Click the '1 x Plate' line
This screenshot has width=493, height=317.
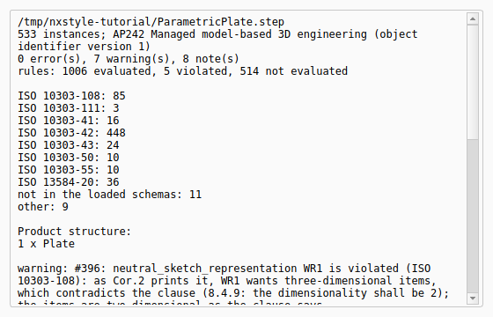[x=46, y=243]
